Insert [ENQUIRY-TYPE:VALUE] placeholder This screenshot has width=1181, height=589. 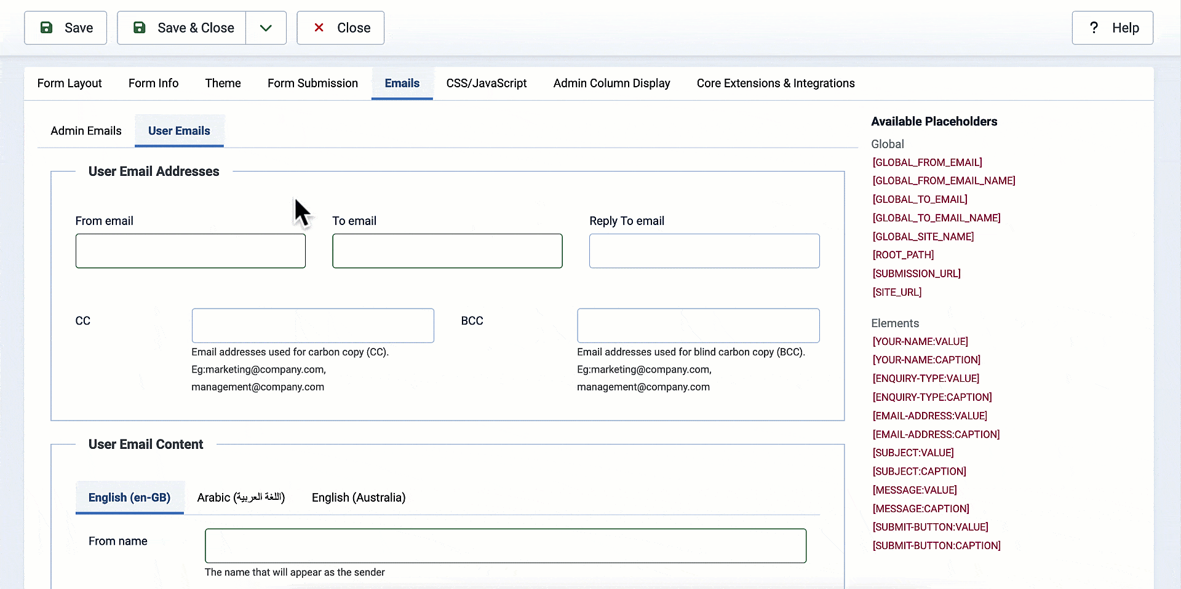click(926, 378)
